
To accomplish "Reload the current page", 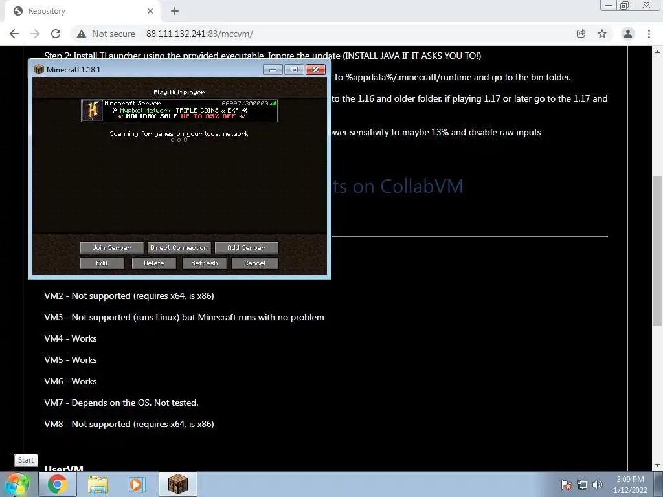I will (56, 34).
